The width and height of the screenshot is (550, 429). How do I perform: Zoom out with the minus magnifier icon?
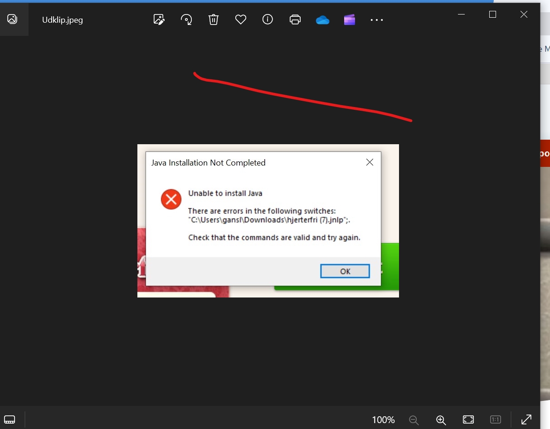point(414,420)
